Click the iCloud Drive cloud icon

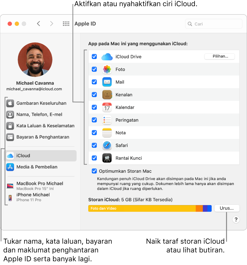[x=107, y=57]
